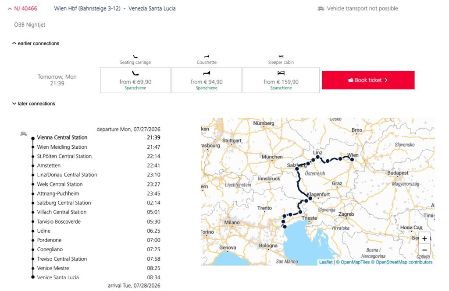Click the vehicle transport not possible car icon
Image resolution: width=449 pixels, height=291 pixels.
[321, 9]
